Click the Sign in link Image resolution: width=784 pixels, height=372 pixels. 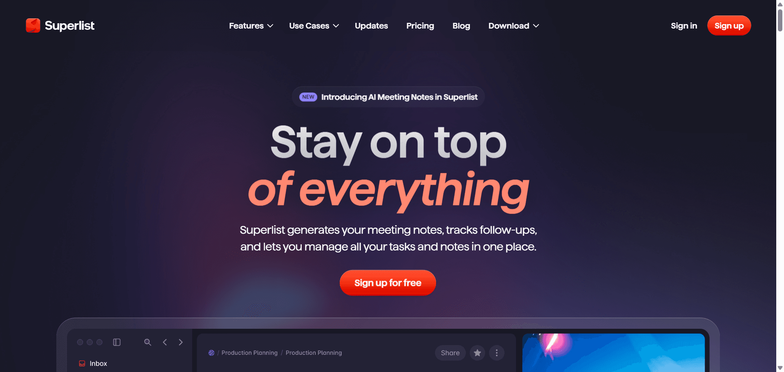(684, 26)
